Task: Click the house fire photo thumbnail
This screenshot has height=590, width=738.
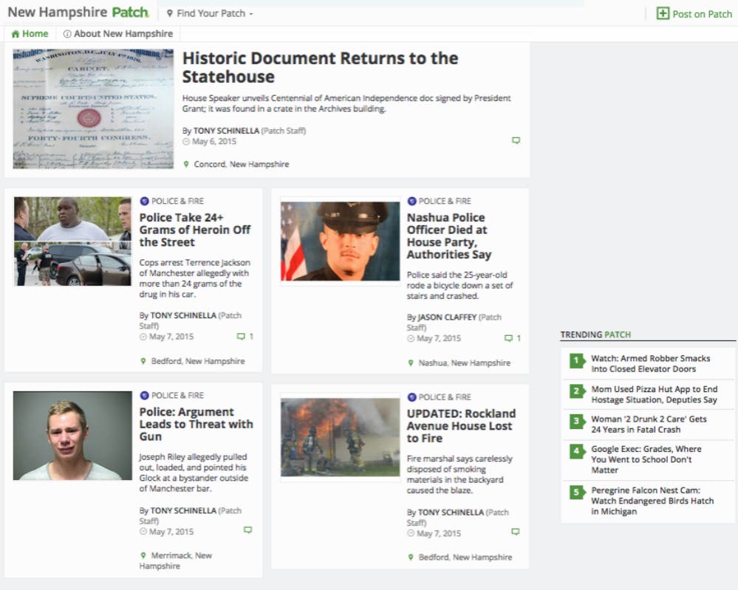Action: [x=340, y=437]
